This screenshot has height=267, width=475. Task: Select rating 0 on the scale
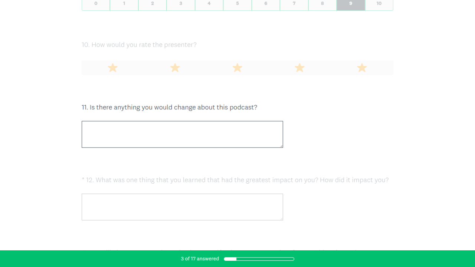point(96,4)
